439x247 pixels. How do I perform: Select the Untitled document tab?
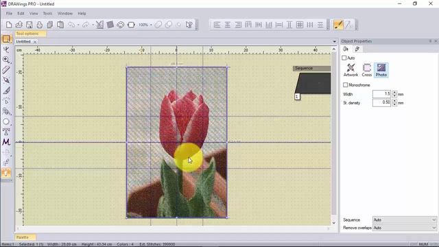[23, 41]
